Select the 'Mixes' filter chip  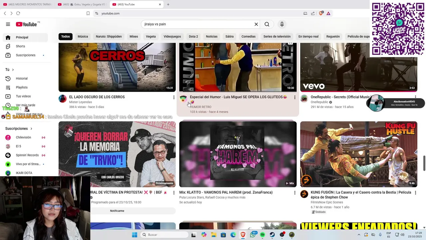[134, 36]
